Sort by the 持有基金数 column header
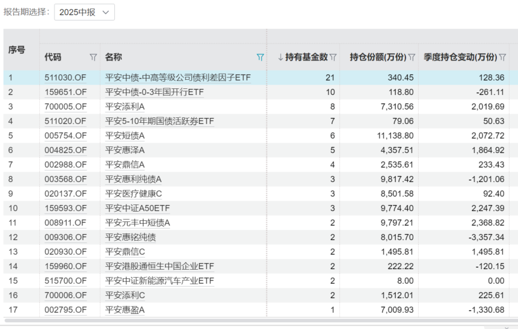Screen dimensions: 518x329 (306, 57)
